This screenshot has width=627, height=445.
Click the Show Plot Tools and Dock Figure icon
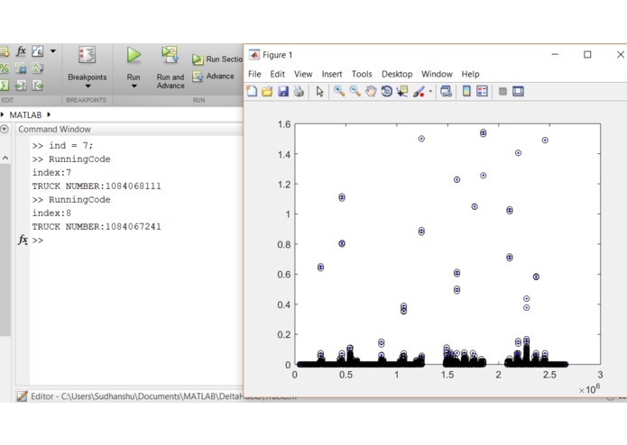(x=518, y=91)
